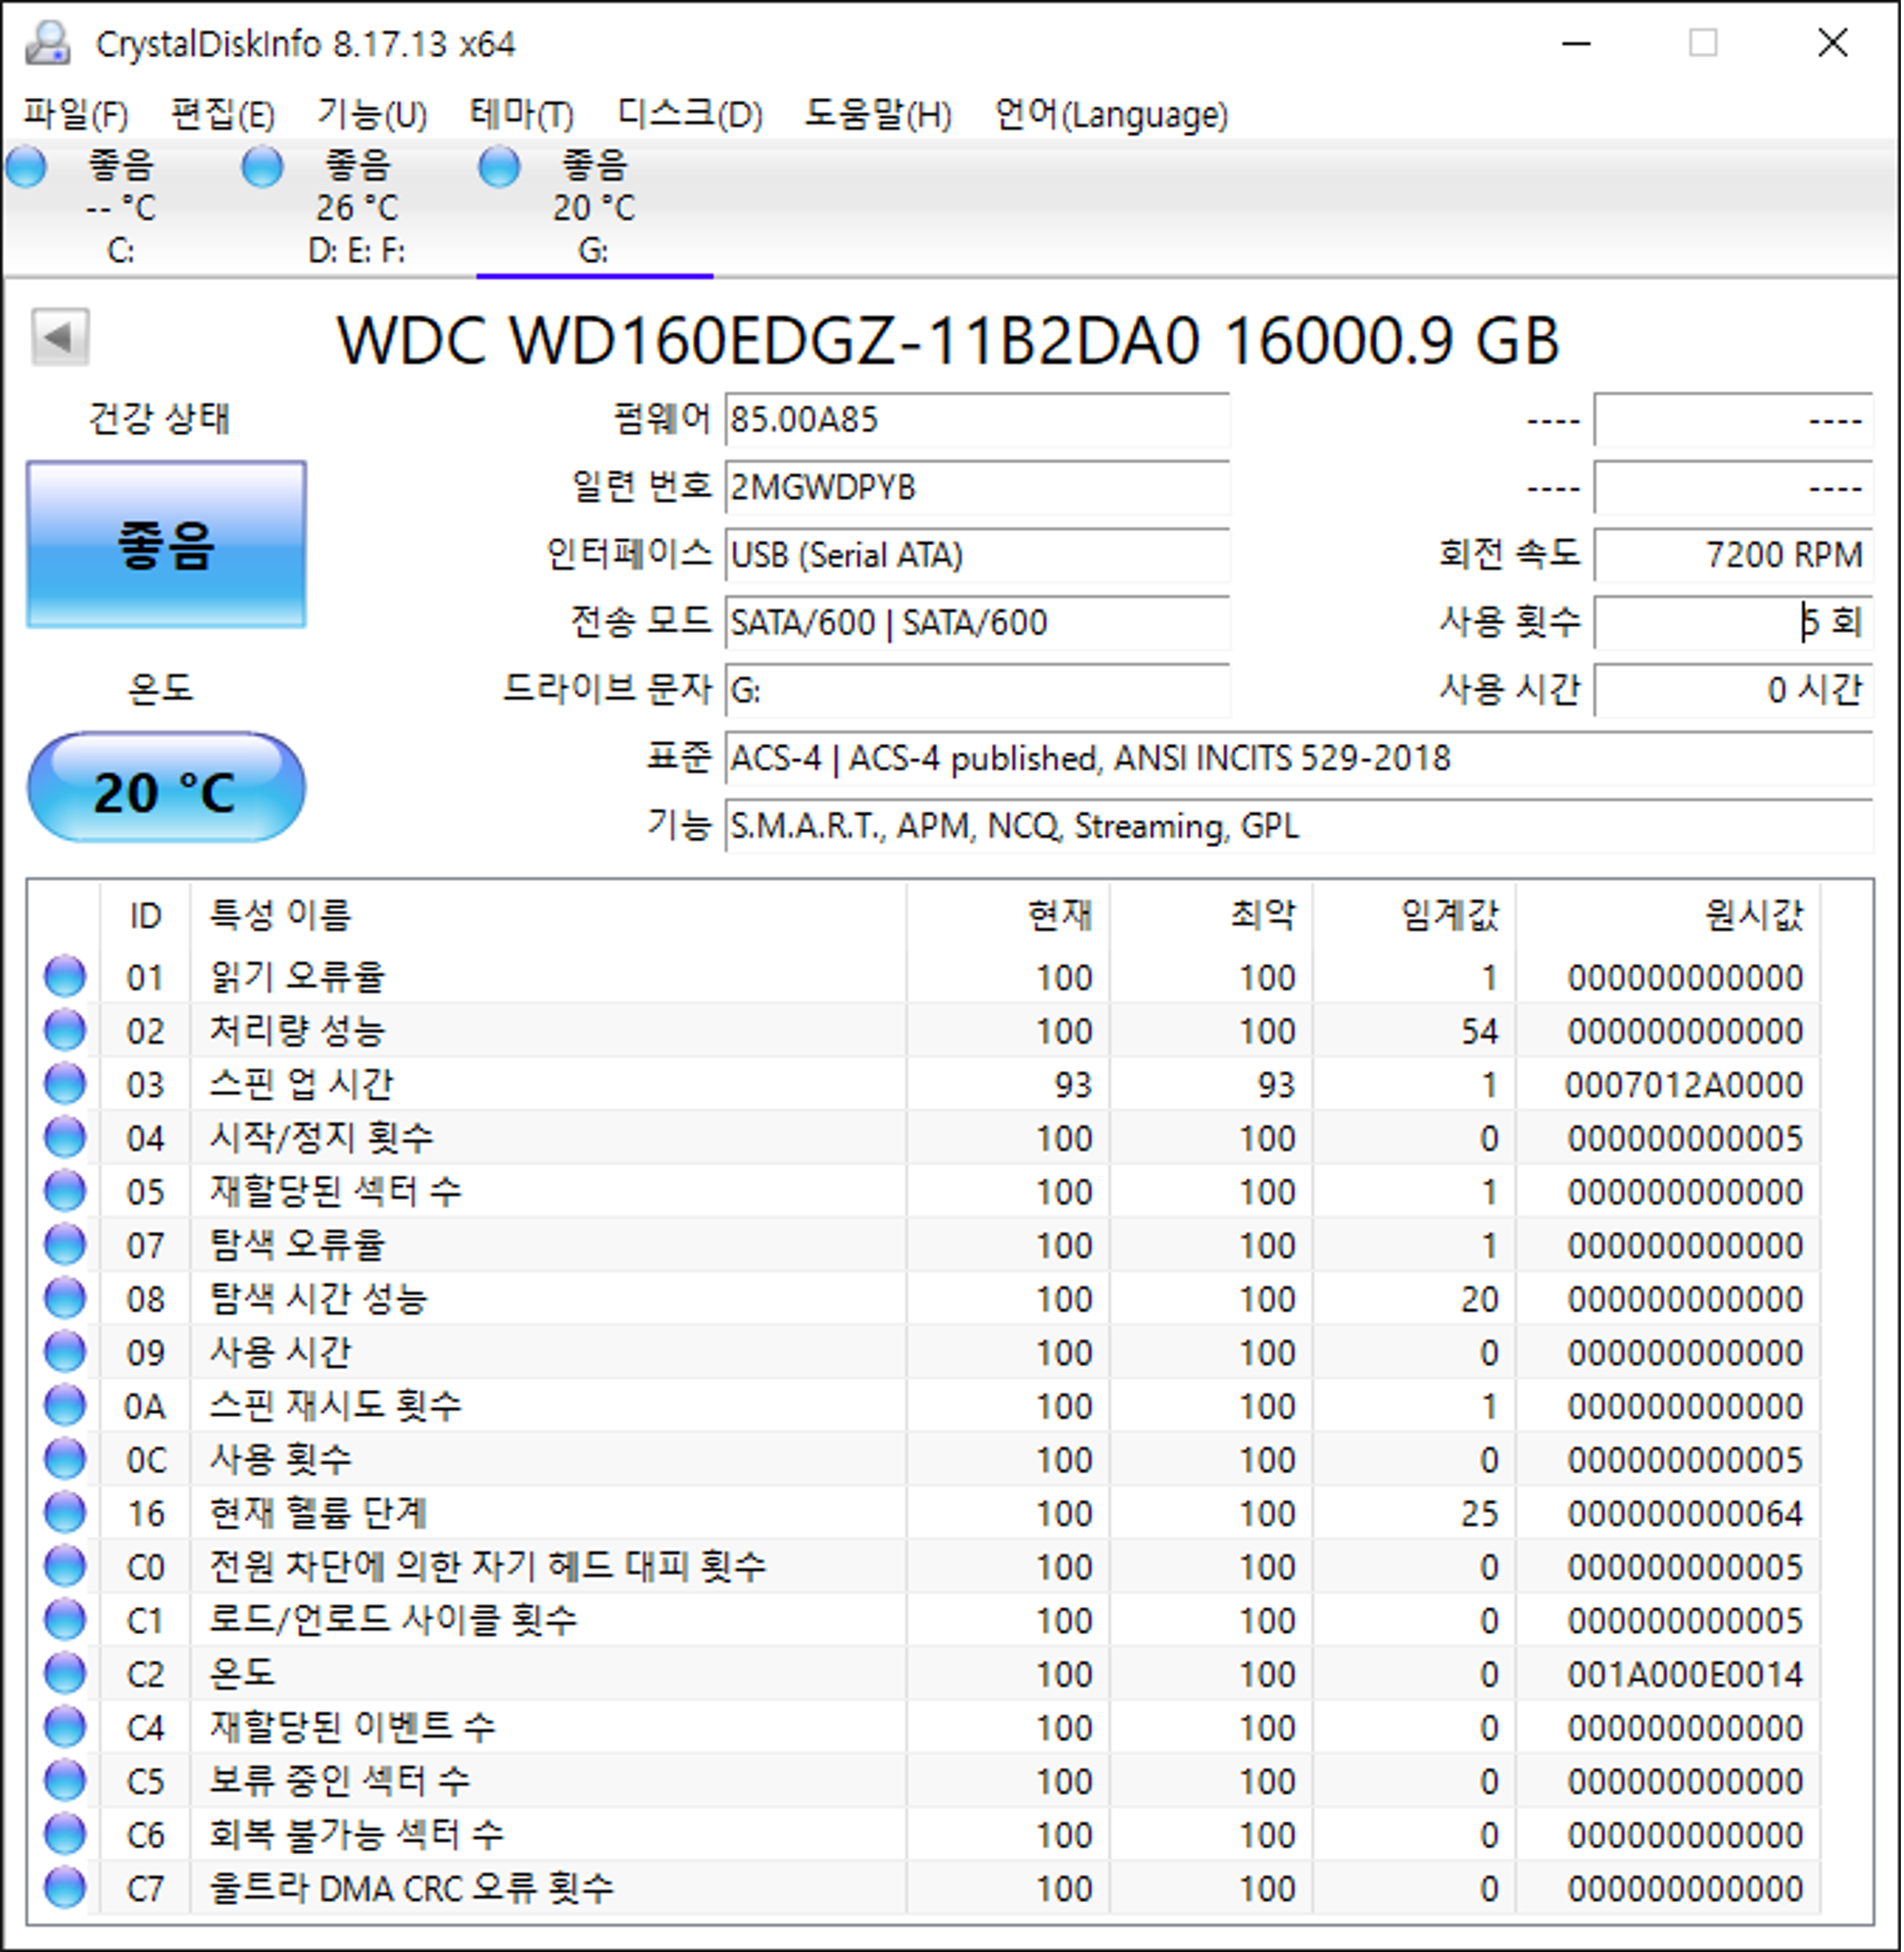
Task: Click the 펌웨어 firmware field
Action: coord(976,420)
